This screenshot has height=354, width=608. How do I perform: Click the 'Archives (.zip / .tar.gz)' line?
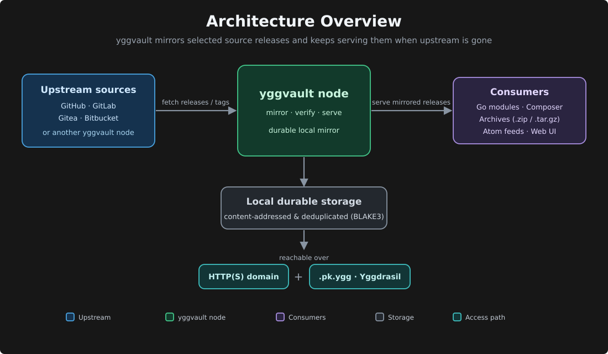tap(519, 119)
